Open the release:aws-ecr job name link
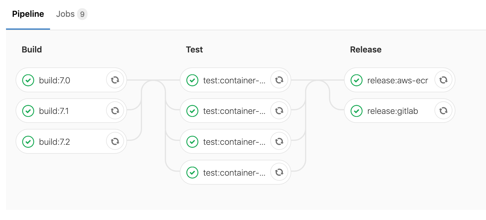The width and height of the screenshot is (486, 220). [398, 80]
